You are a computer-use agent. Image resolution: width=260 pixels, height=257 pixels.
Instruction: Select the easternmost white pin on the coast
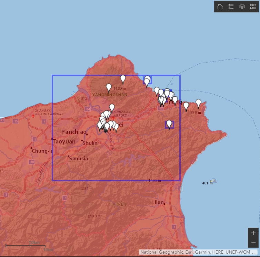tap(199, 104)
